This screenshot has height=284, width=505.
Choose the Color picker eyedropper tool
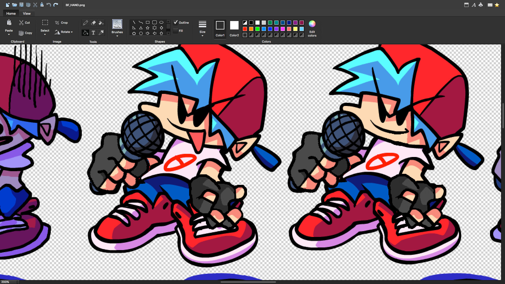[101, 33]
